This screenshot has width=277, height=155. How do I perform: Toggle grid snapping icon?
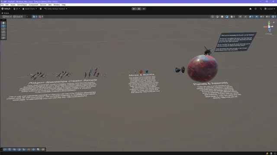tap(34, 17)
